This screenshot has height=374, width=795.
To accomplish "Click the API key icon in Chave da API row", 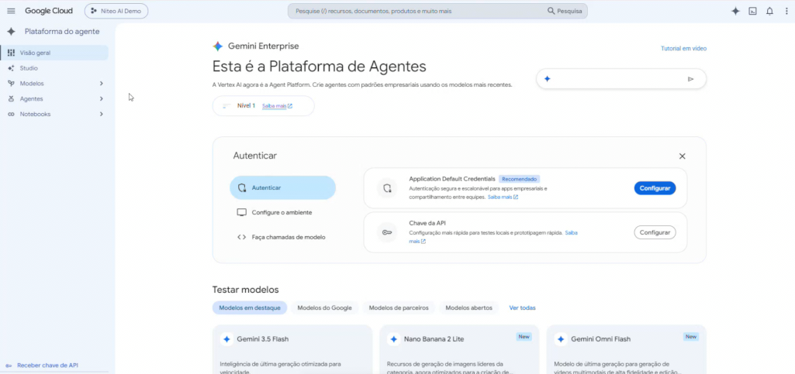I will [387, 233].
